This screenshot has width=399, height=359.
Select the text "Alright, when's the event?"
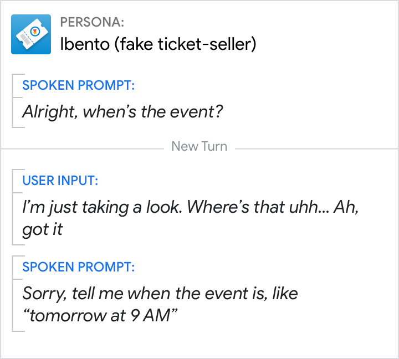point(122,112)
